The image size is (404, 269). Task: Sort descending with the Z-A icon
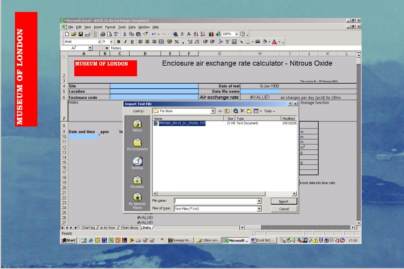pyautogui.click(x=203, y=34)
